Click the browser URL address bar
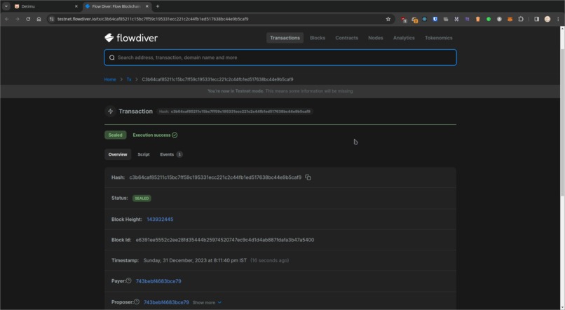Screen dimensions: 565x310 point(220,19)
